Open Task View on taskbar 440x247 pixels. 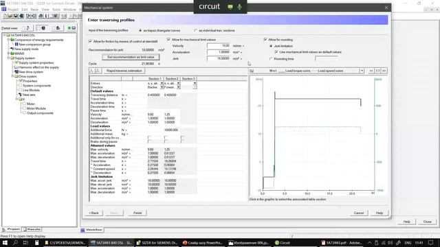pos(25,242)
